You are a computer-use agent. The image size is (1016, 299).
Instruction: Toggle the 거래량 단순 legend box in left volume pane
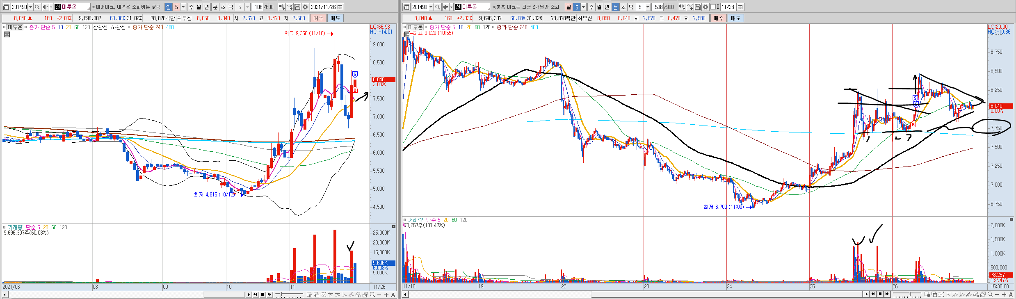click(5, 227)
